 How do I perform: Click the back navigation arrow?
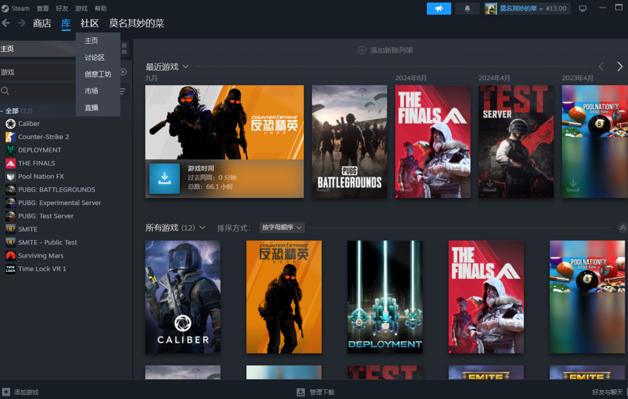(x=6, y=23)
